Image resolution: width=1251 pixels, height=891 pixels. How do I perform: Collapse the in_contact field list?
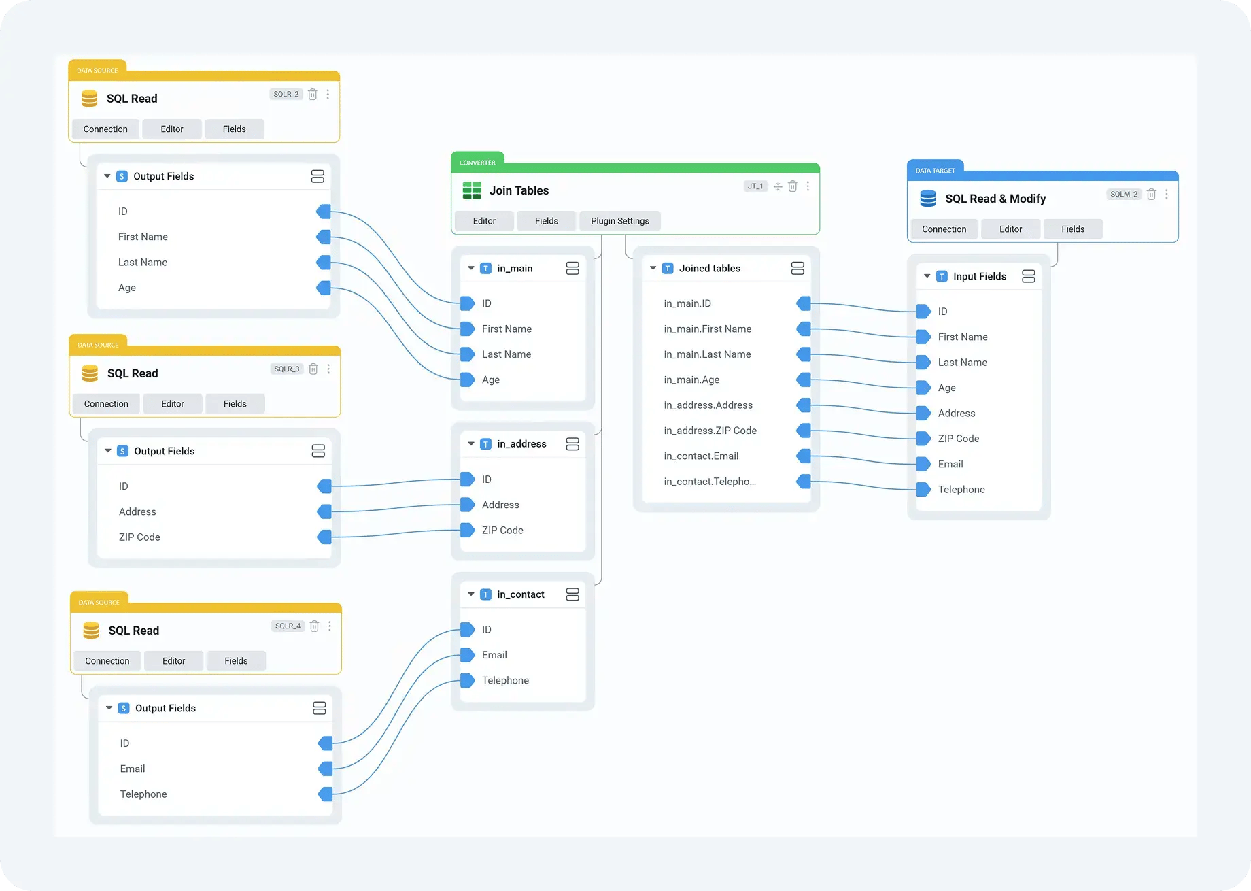[471, 594]
